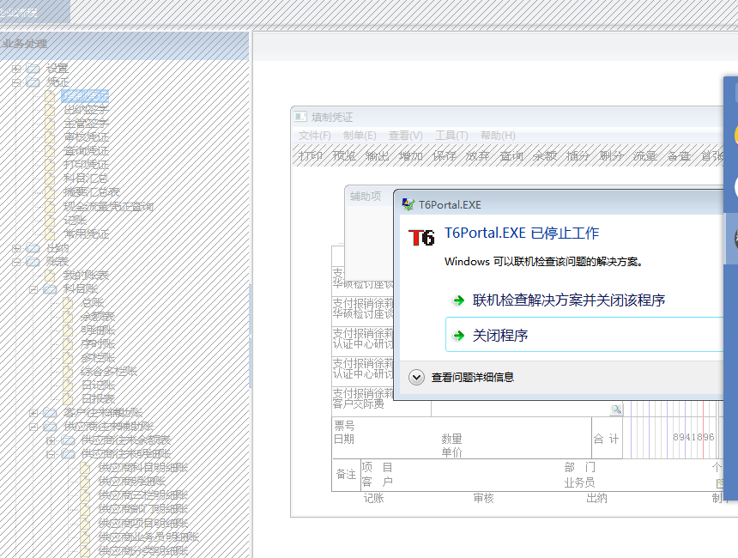Choose 联机检查解决方案并关闭该程序
The image size is (738, 558).
pos(569,300)
